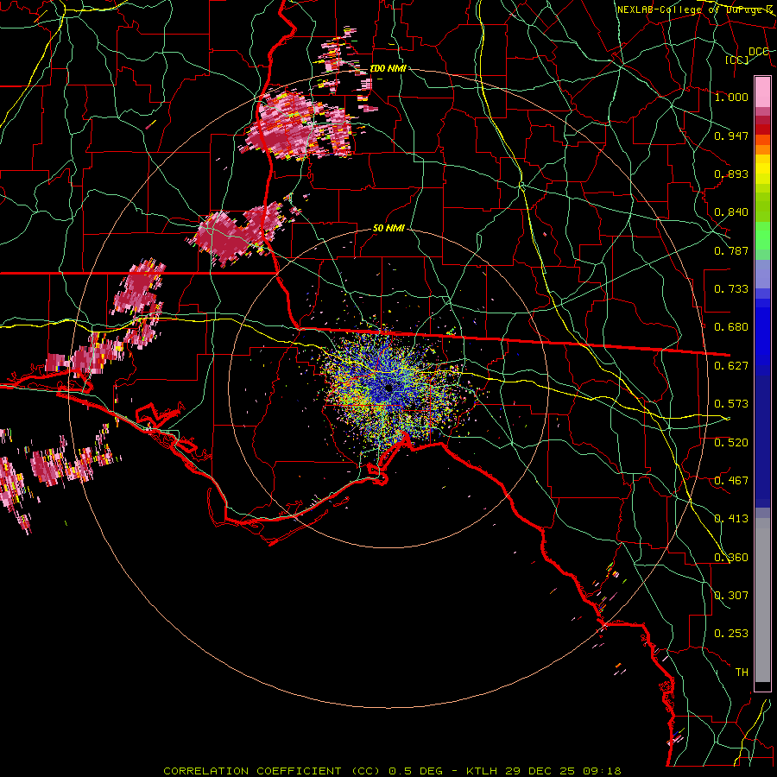The image size is (777, 777).
Task: Click the 50 NMI range ring label
Action: (x=388, y=229)
